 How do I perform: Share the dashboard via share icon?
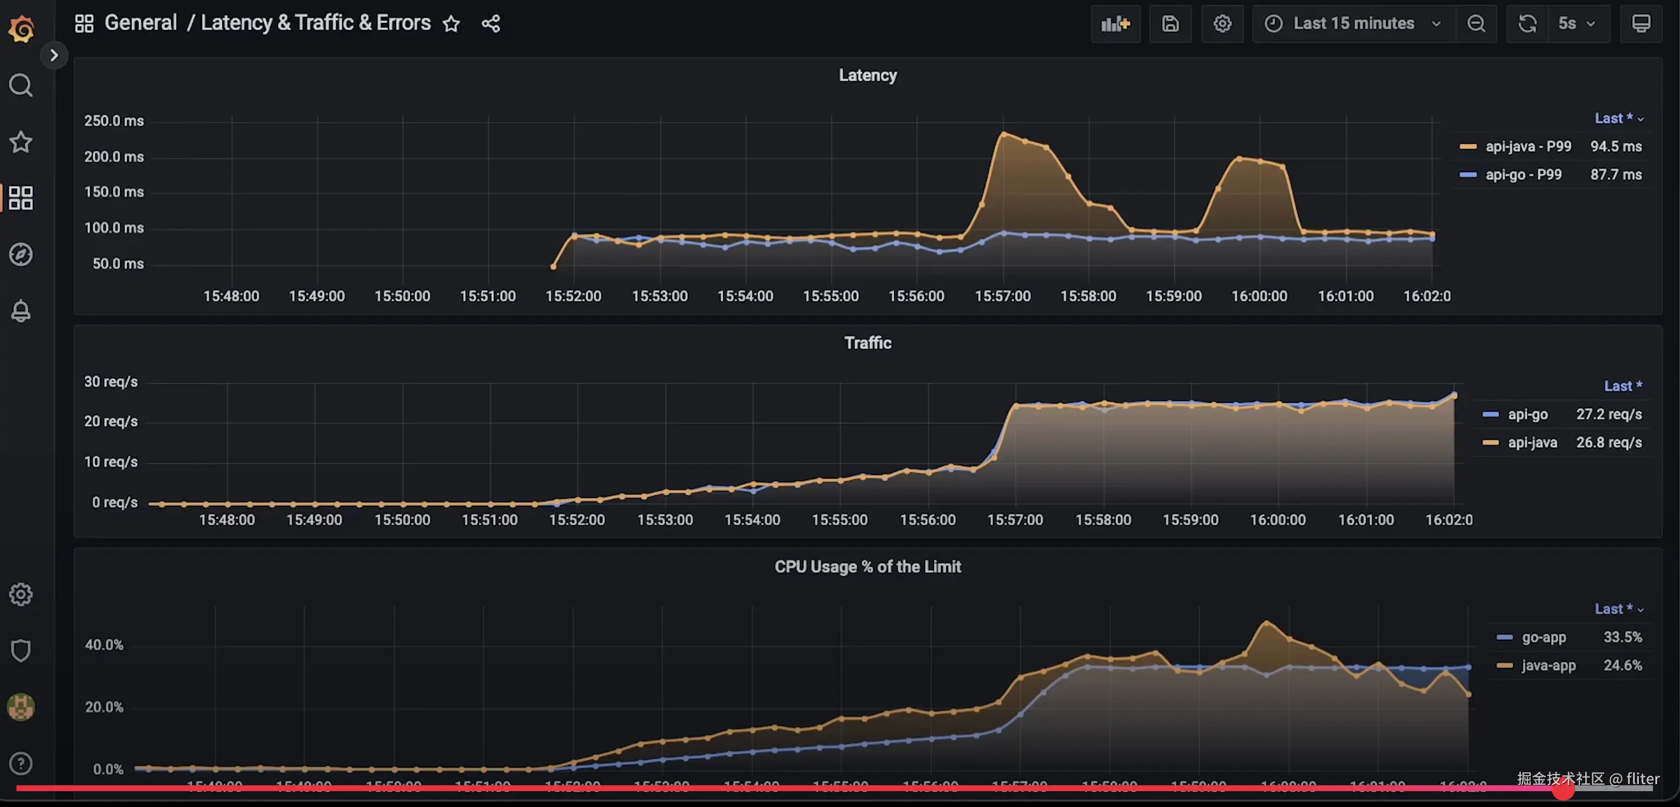[490, 24]
